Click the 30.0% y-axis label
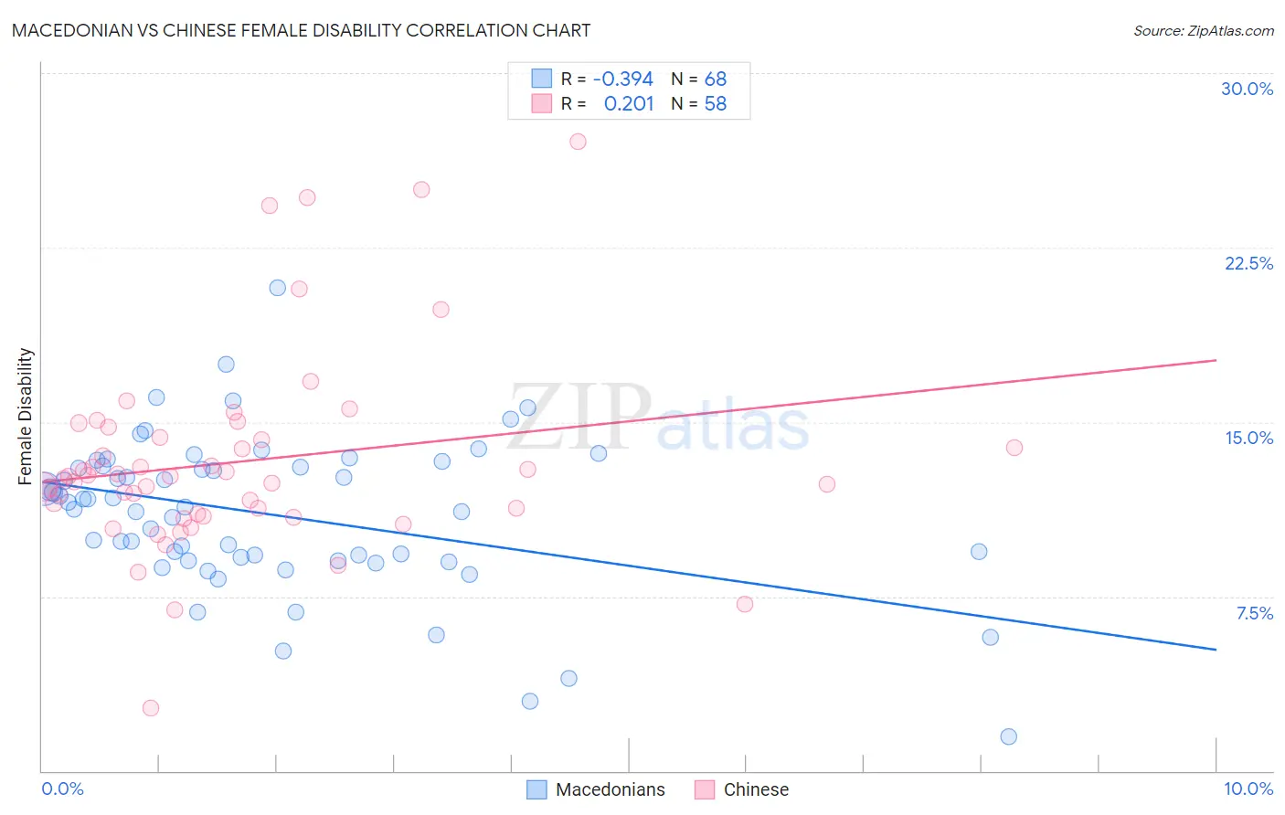Screen dimensions: 1285x815 pos(1247,89)
